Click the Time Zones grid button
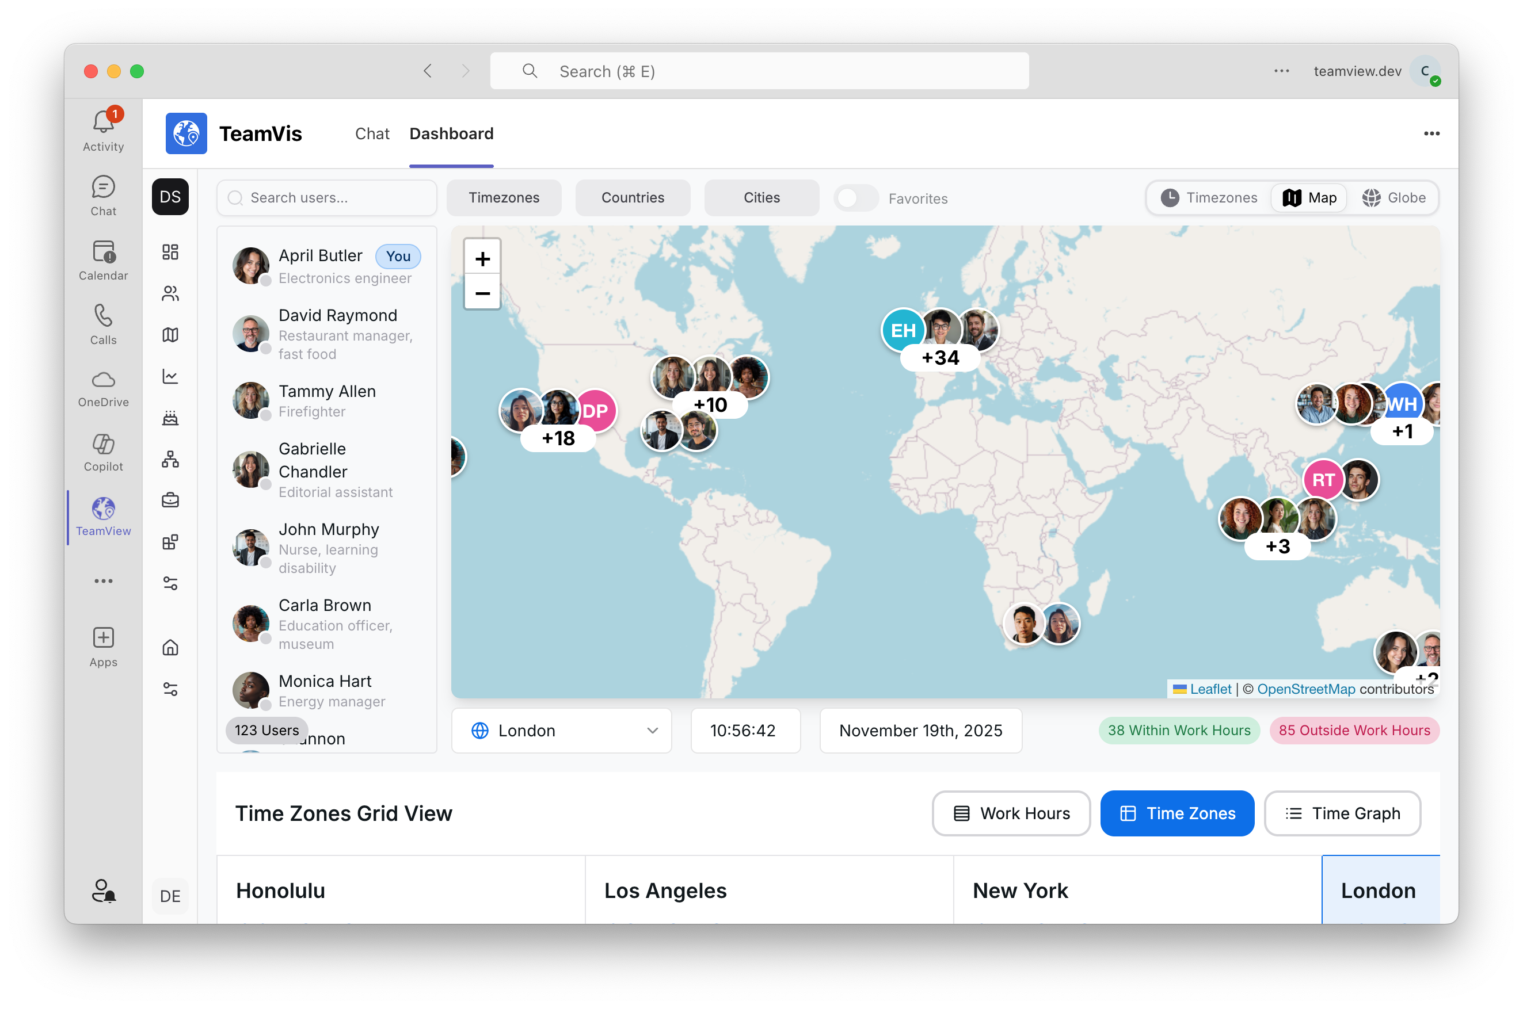This screenshot has width=1523, height=1009. (1176, 813)
